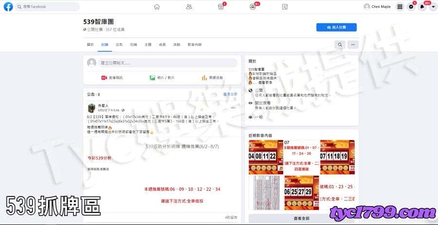Switch to the 影音內容 tab
This screenshot has width=438, height=225.
[195, 45]
